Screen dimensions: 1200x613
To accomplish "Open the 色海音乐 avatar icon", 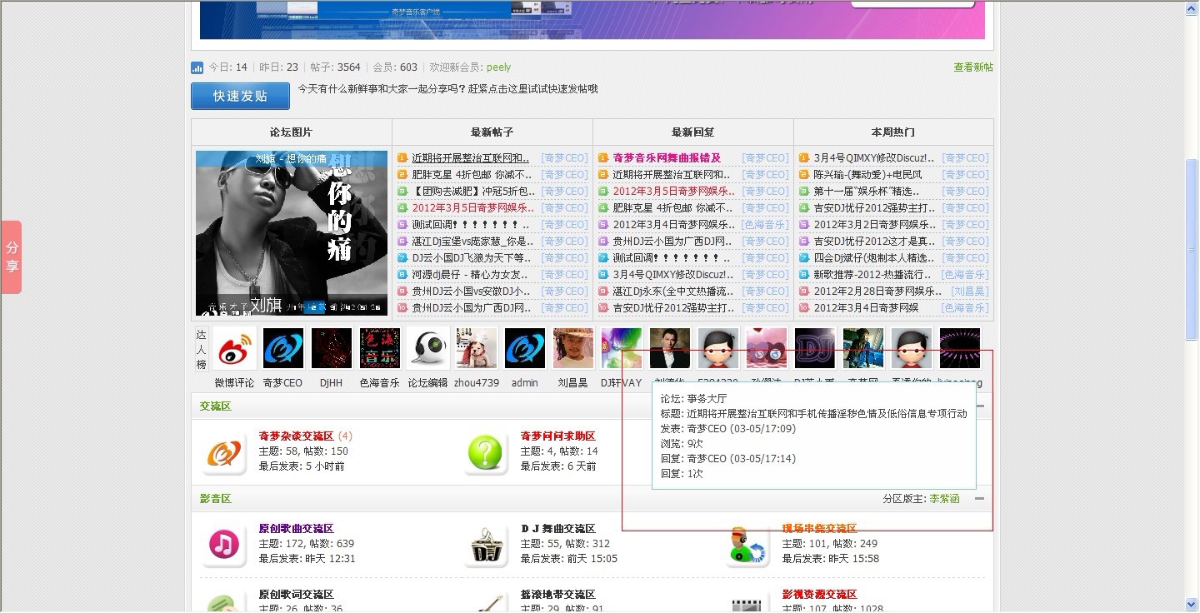I will 380,348.
